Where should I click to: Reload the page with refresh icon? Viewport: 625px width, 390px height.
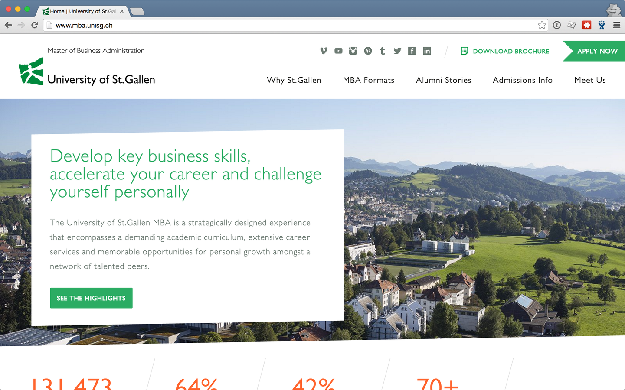point(34,25)
